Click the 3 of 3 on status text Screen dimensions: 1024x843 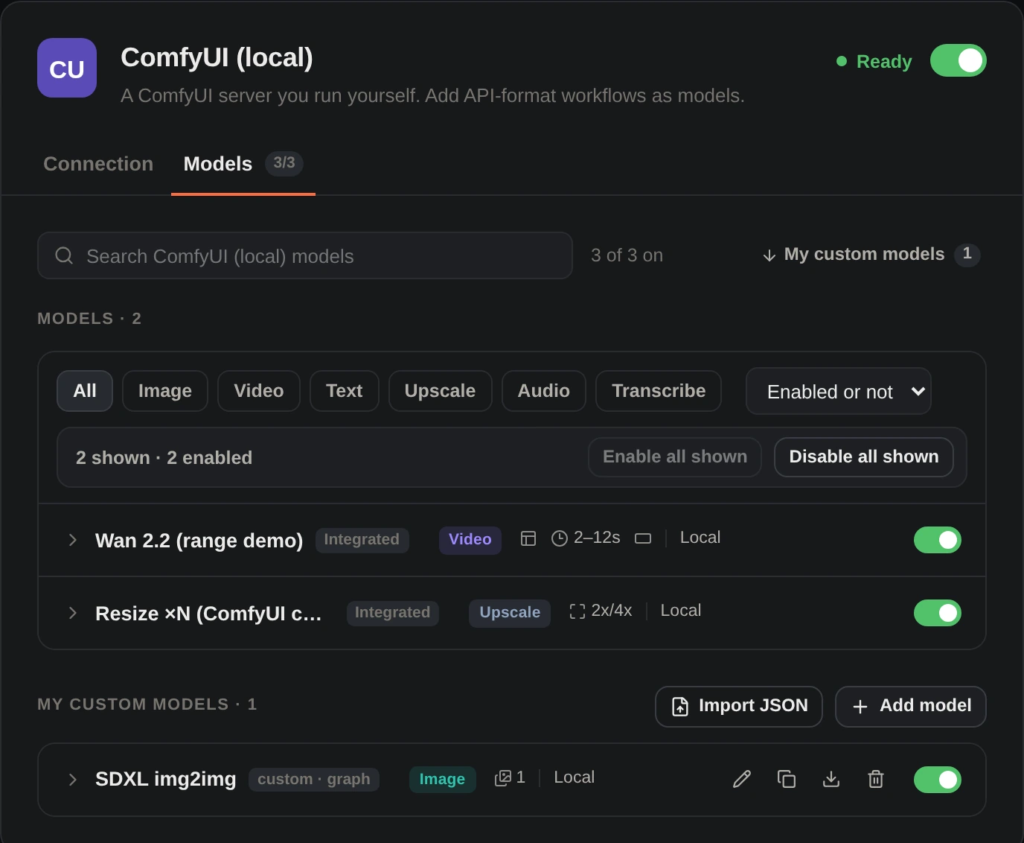[627, 255]
